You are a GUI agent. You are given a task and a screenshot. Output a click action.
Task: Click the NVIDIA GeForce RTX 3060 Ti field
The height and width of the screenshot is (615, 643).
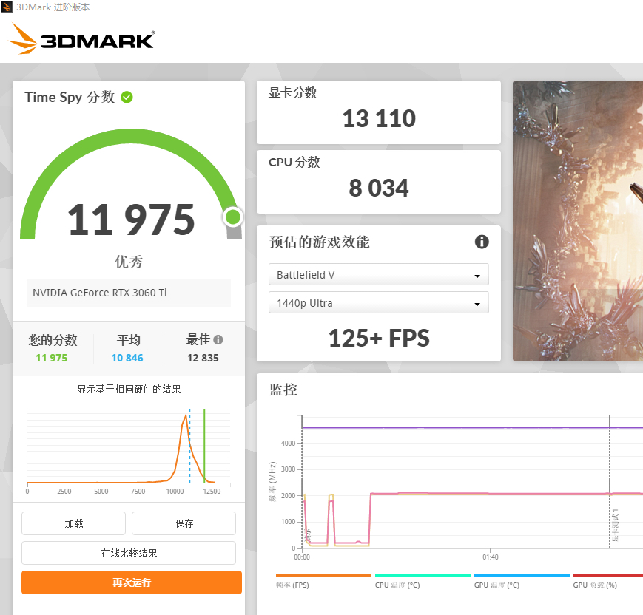click(x=129, y=293)
